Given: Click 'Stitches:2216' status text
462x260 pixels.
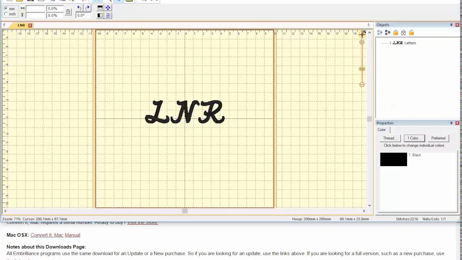Looking at the screenshot, I should (x=407, y=219).
